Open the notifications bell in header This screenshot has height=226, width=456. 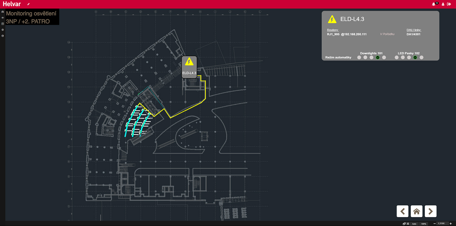[433, 4]
